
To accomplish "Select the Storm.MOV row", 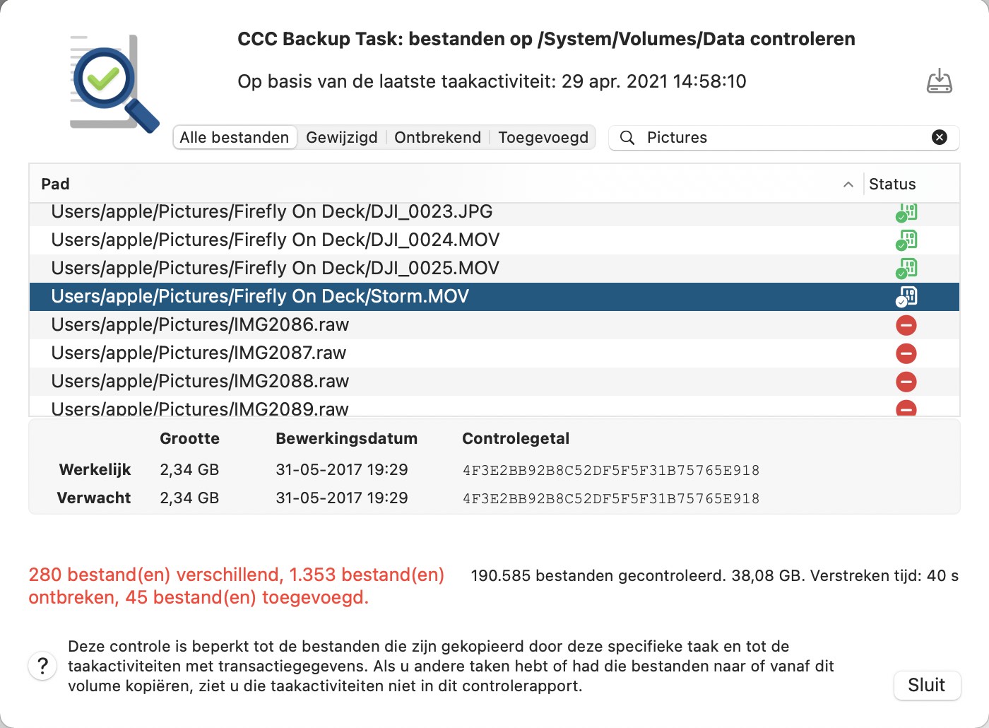I will point(494,297).
